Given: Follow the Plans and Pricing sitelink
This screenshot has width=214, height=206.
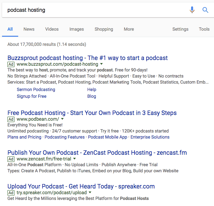Looking at the screenshot, I should pyautogui.click(x=24, y=137).
